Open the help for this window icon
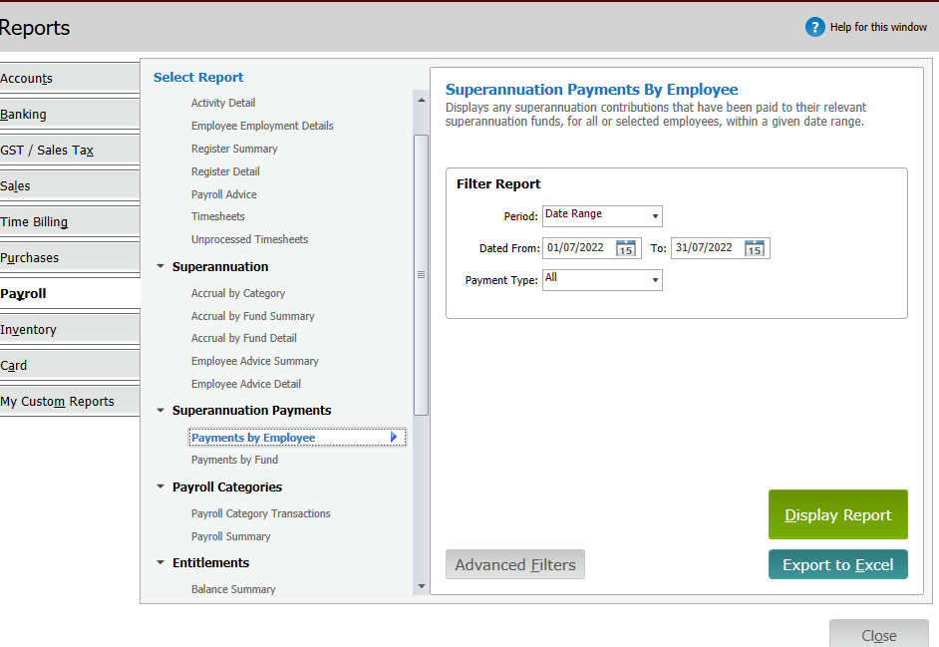This screenshot has width=939, height=647. 814,27
